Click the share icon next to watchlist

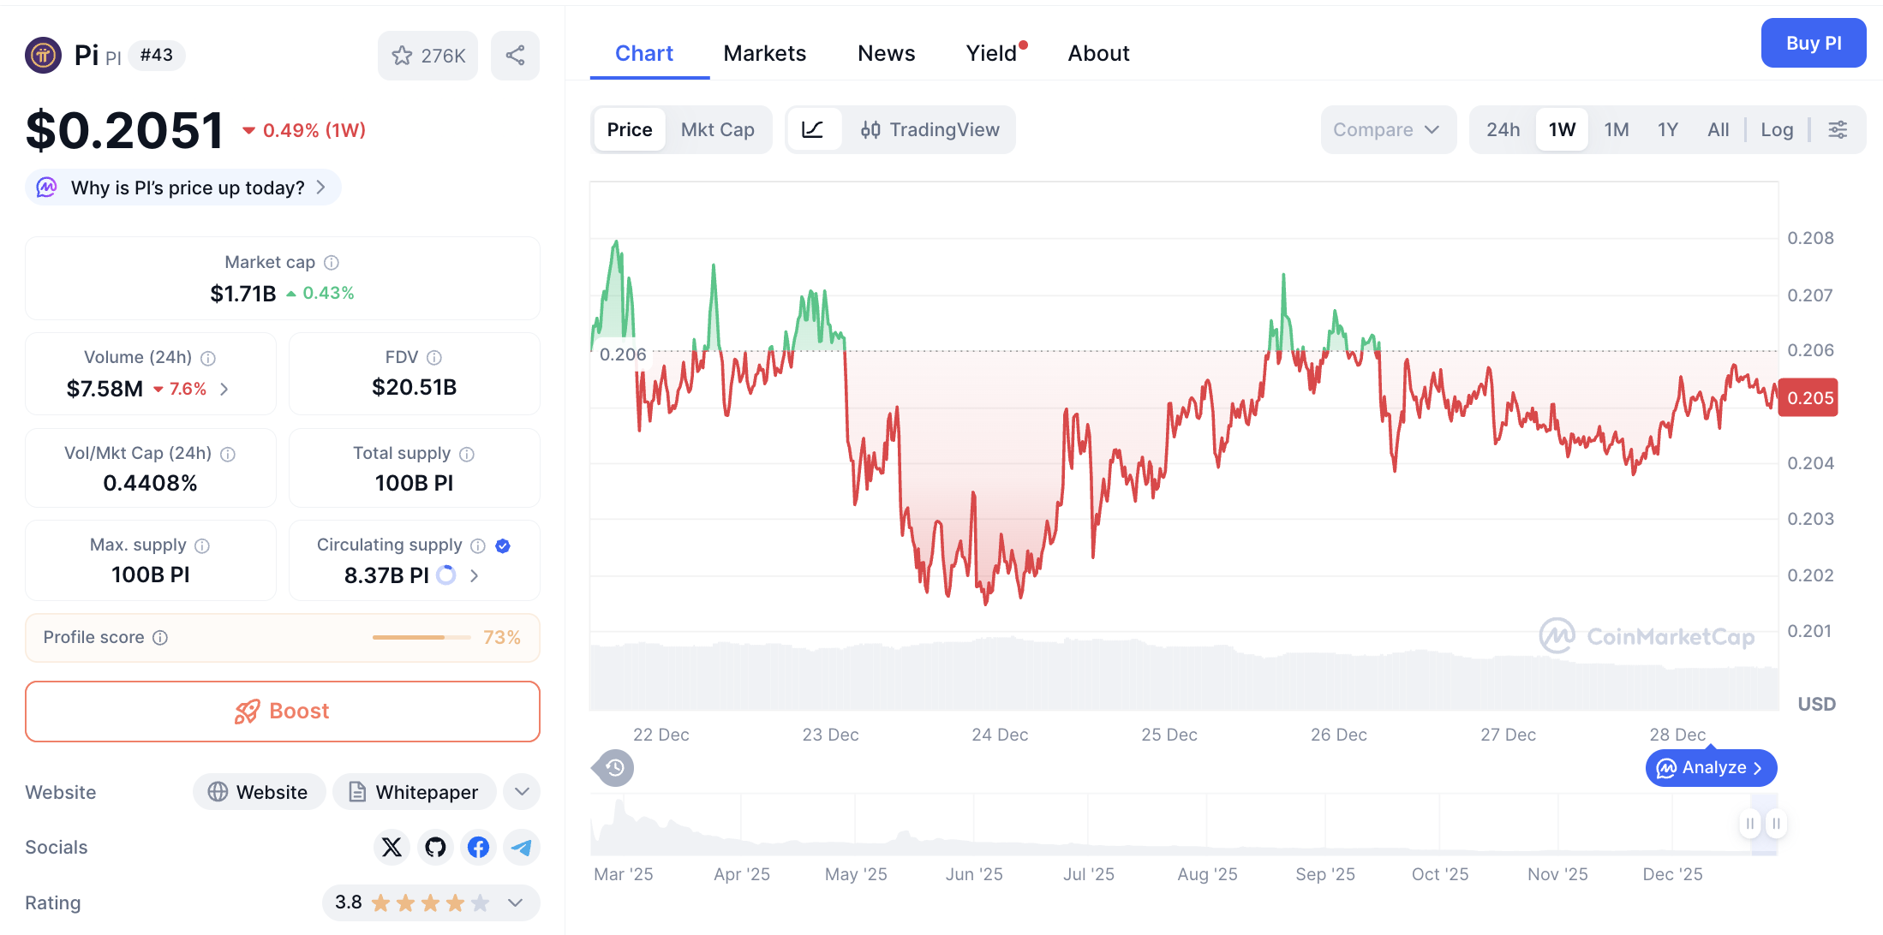(x=515, y=55)
